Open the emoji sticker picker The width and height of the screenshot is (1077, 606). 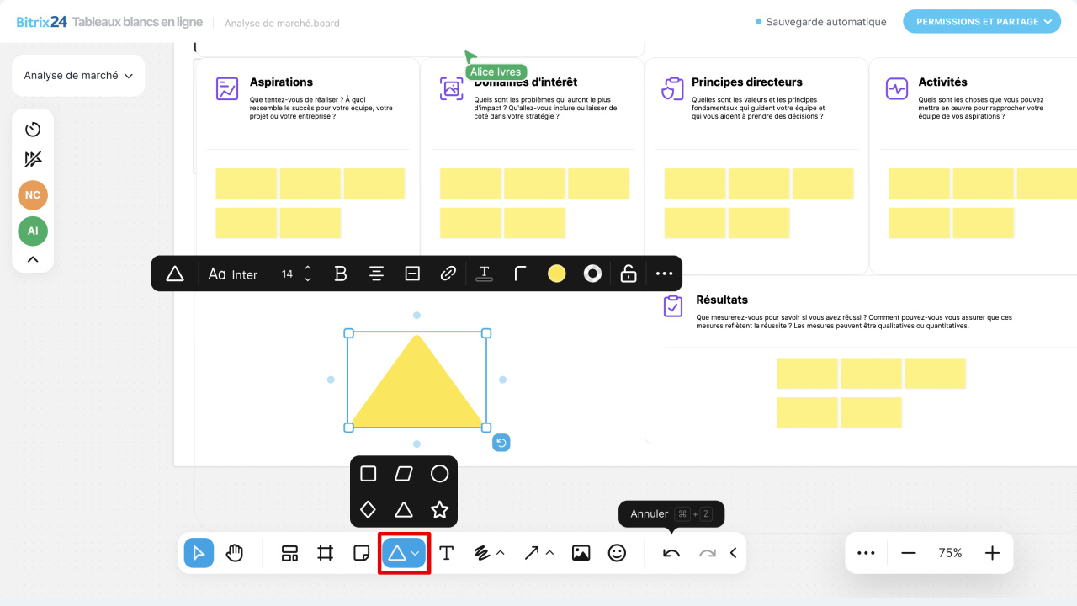pyautogui.click(x=618, y=553)
